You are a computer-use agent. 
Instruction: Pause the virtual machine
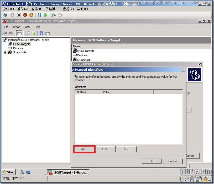tap(39, 15)
